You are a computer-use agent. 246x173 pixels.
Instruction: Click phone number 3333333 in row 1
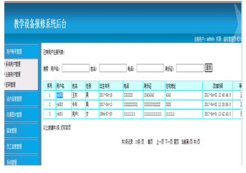pyautogui.click(x=128, y=95)
